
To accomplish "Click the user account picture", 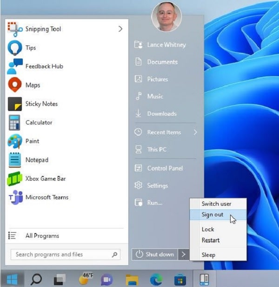I will pos(166,16).
